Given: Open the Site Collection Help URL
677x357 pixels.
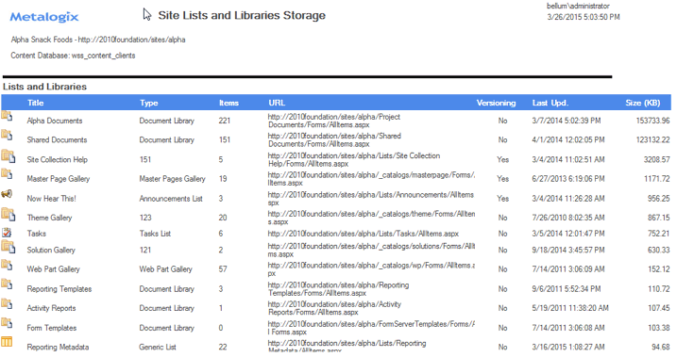Looking at the screenshot, I should point(354,160).
